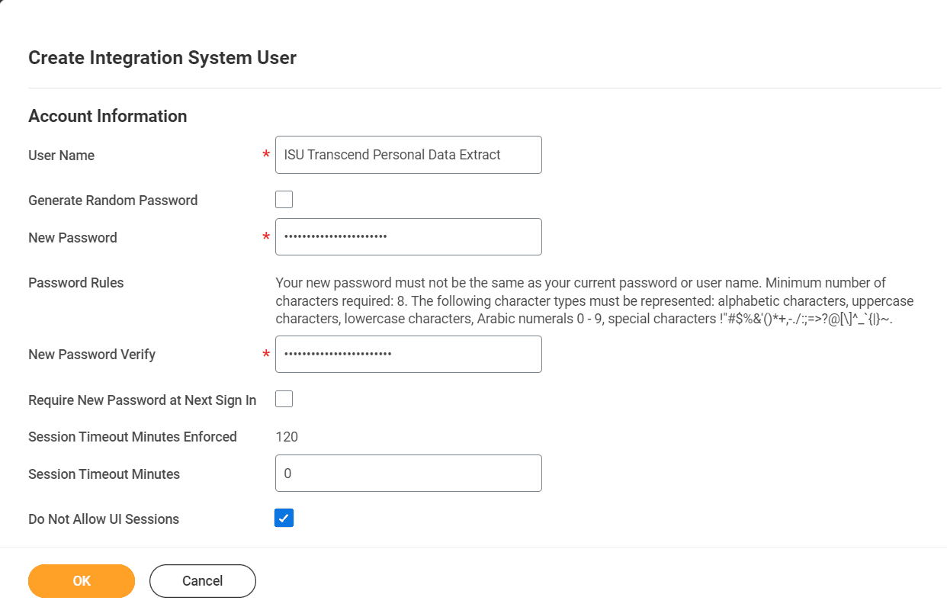This screenshot has width=947, height=607.
Task: Focus the New Password field
Action: coord(408,236)
